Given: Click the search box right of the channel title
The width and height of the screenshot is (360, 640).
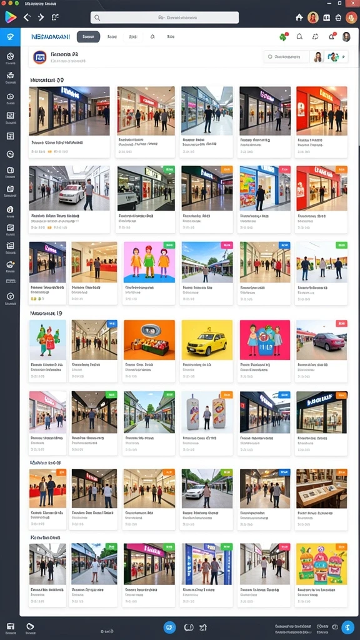Looking at the screenshot, I should point(287,57).
